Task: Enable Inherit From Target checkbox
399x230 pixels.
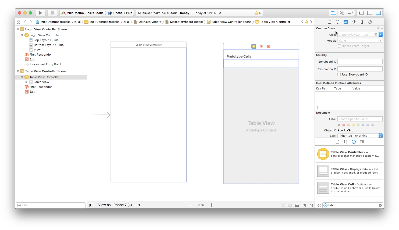Action: click(339, 46)
